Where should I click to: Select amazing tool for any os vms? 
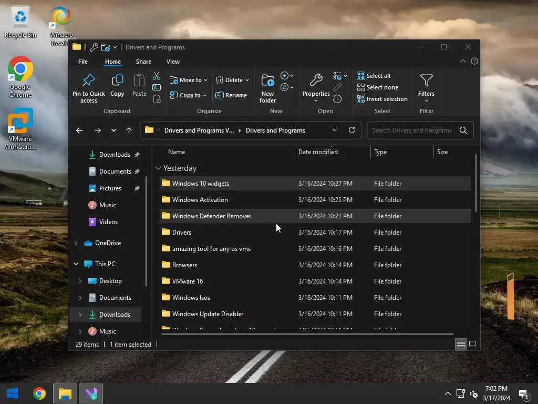(315, 249)
